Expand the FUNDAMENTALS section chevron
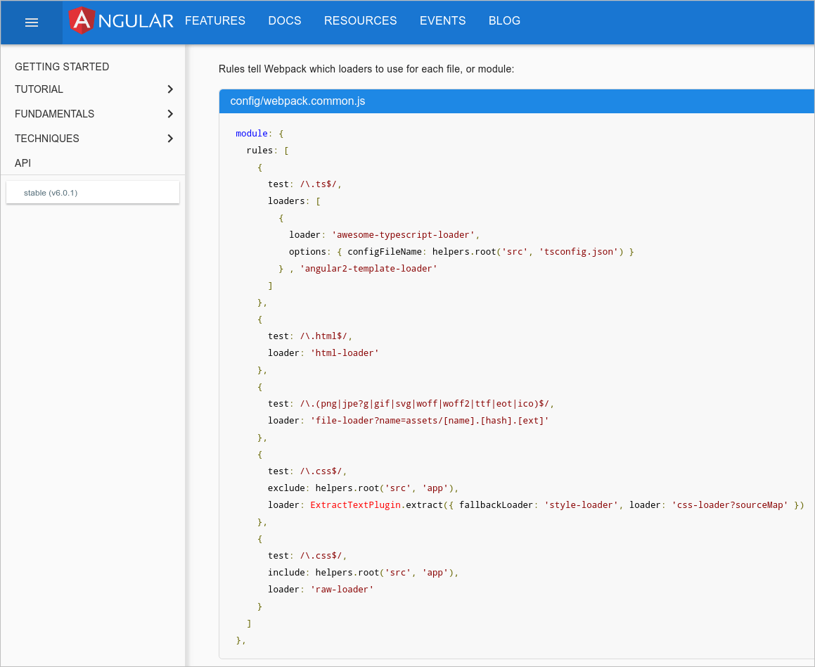The height and width of the screenshot is (667, 815). click(170, 114)
